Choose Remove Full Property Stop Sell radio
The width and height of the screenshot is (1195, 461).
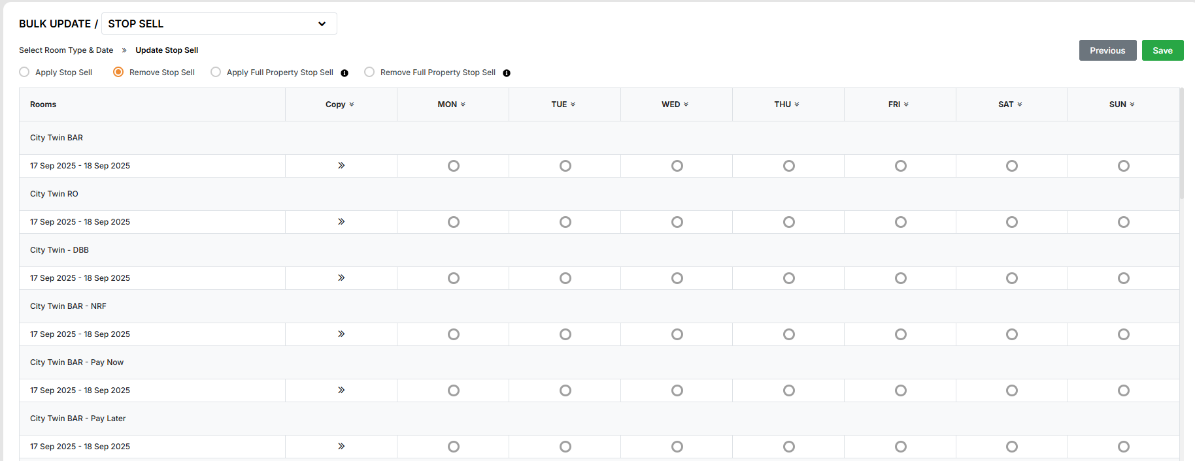pos(369,72)
